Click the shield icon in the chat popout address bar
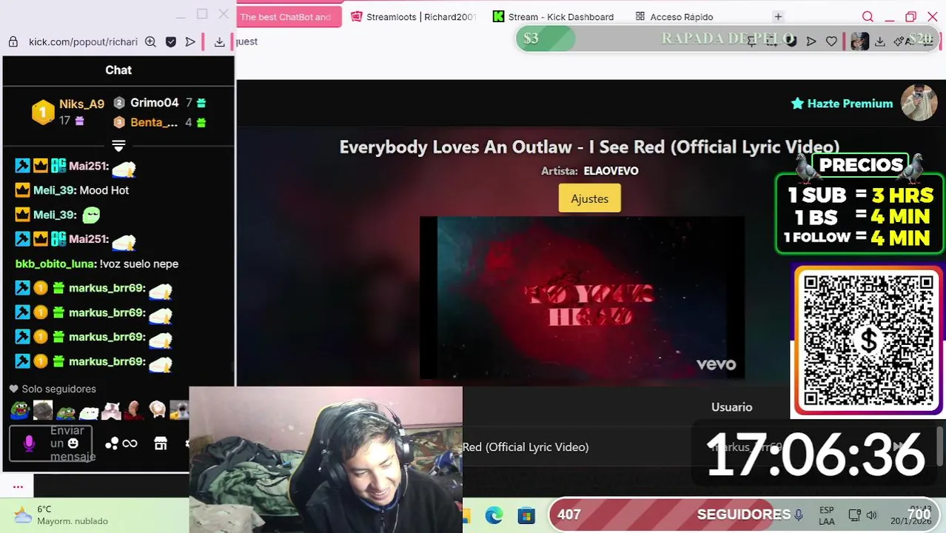 171,42
